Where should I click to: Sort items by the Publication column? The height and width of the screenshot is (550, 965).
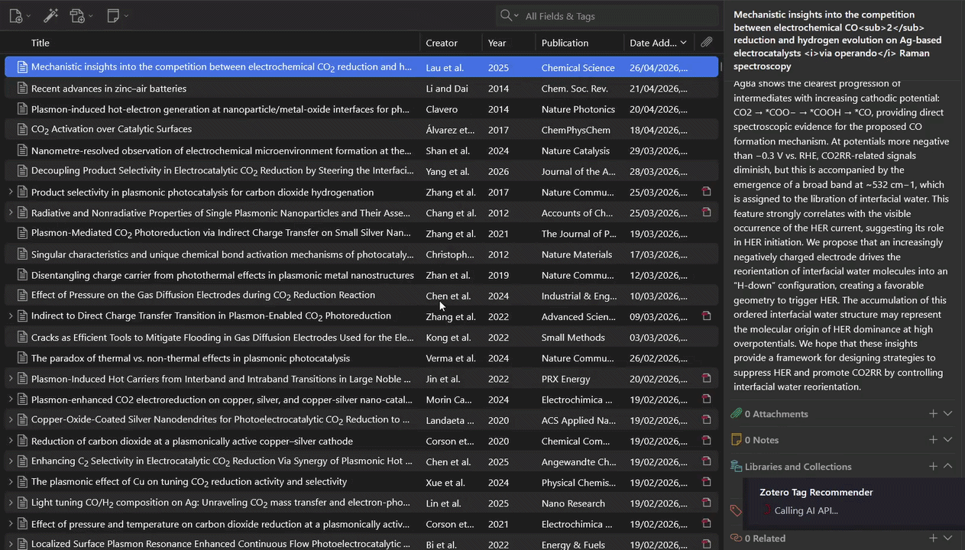(580, 43)
